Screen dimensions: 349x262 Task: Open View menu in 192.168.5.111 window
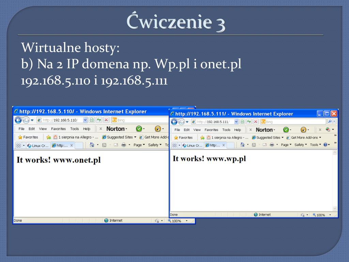pyautogui.click(x=197, y=130)
